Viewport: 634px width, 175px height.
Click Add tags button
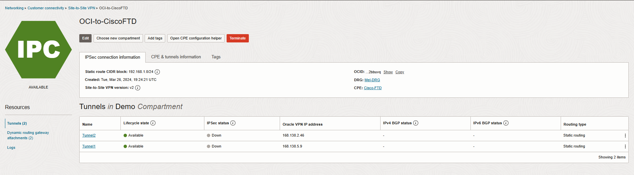click(155, 38)
